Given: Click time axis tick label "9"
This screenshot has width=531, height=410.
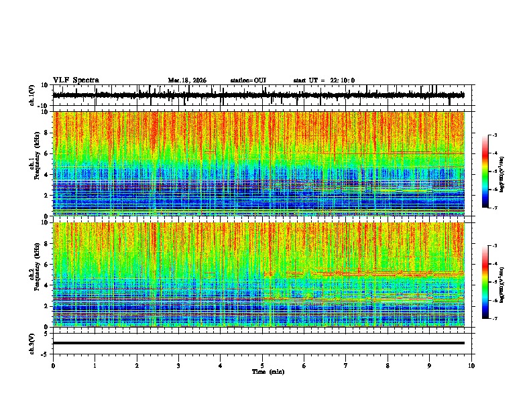Looking at the screenshot, I should click(429, 366).
